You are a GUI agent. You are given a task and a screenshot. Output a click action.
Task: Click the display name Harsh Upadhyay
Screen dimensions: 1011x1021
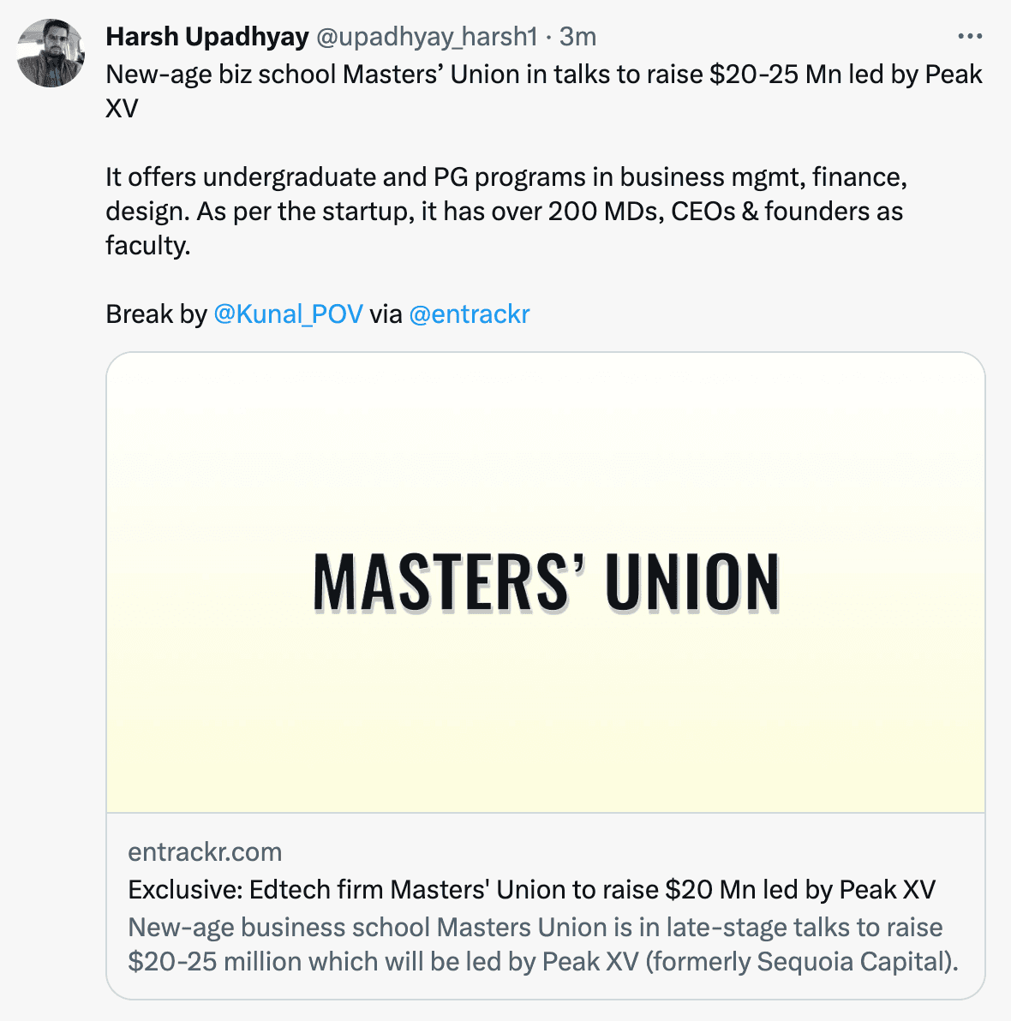206,37
